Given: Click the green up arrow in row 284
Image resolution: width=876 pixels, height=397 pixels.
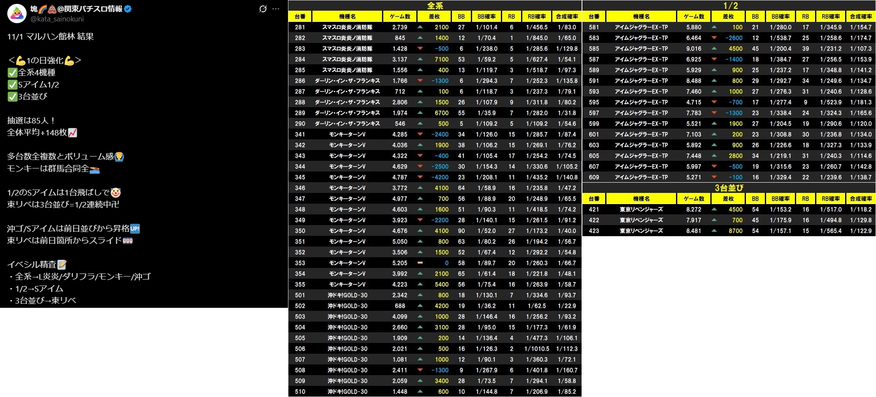Looking at the screenshot, I should [x=420, y=59].
